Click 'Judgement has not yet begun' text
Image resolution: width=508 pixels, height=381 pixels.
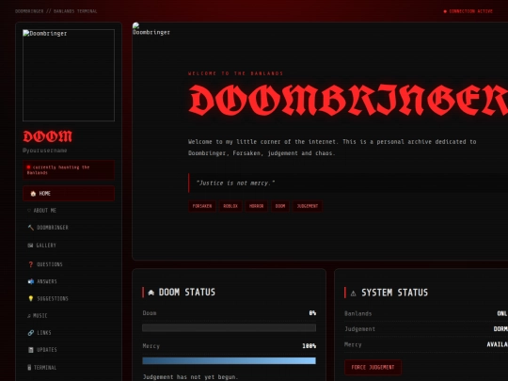tap(190, 377)
